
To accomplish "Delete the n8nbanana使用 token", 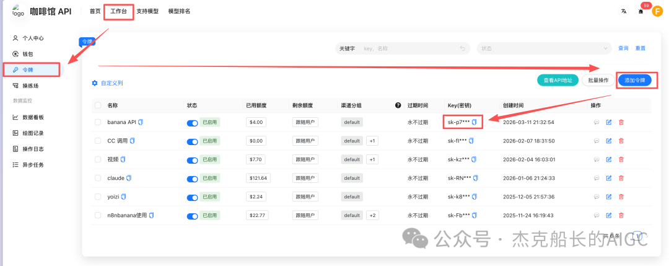I will click(621, 215).
